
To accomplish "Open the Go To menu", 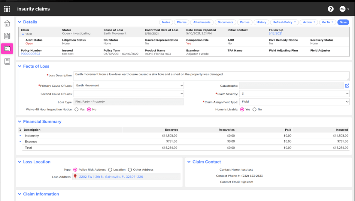I will click(328, 22).
